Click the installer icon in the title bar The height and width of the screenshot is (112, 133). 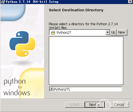click(x=3, y=2)
